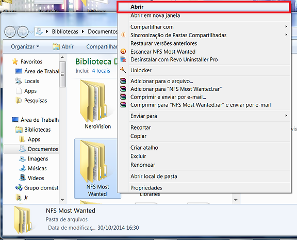Viewport: 297px width, 240px height.
Task: Click the Back navigation arrow button
Action: (10, 32)
